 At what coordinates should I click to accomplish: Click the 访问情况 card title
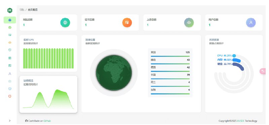pyautogui.click(x=28, y=81)
